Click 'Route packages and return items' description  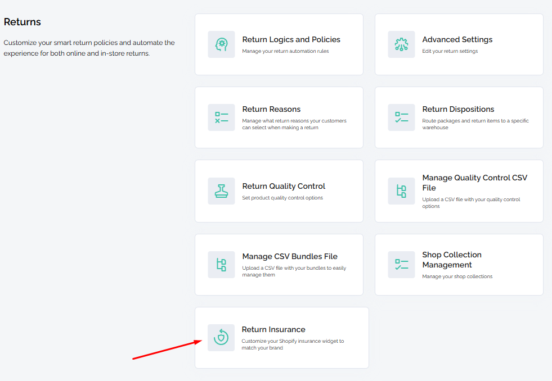475,124
